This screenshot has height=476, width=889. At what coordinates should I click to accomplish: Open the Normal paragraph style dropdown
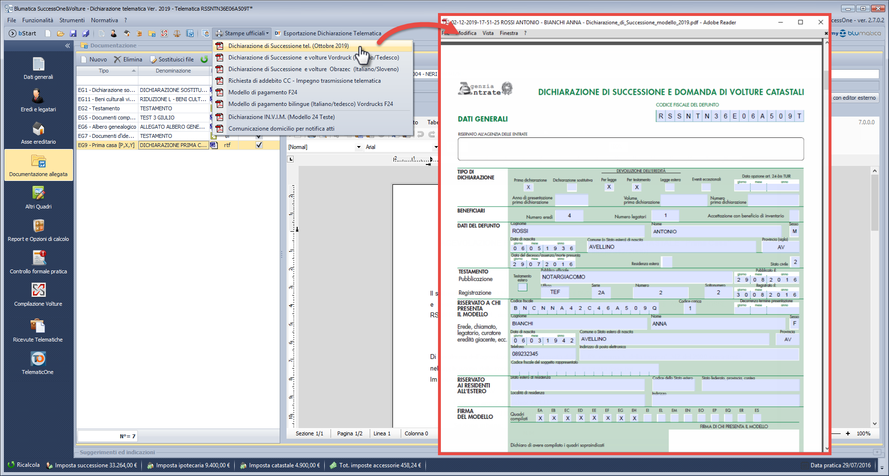click(359, 147)
